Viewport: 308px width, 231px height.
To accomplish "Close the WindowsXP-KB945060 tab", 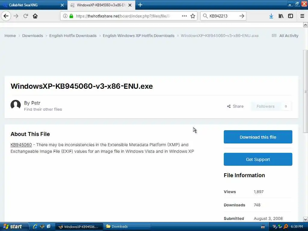I will [130, 5].
